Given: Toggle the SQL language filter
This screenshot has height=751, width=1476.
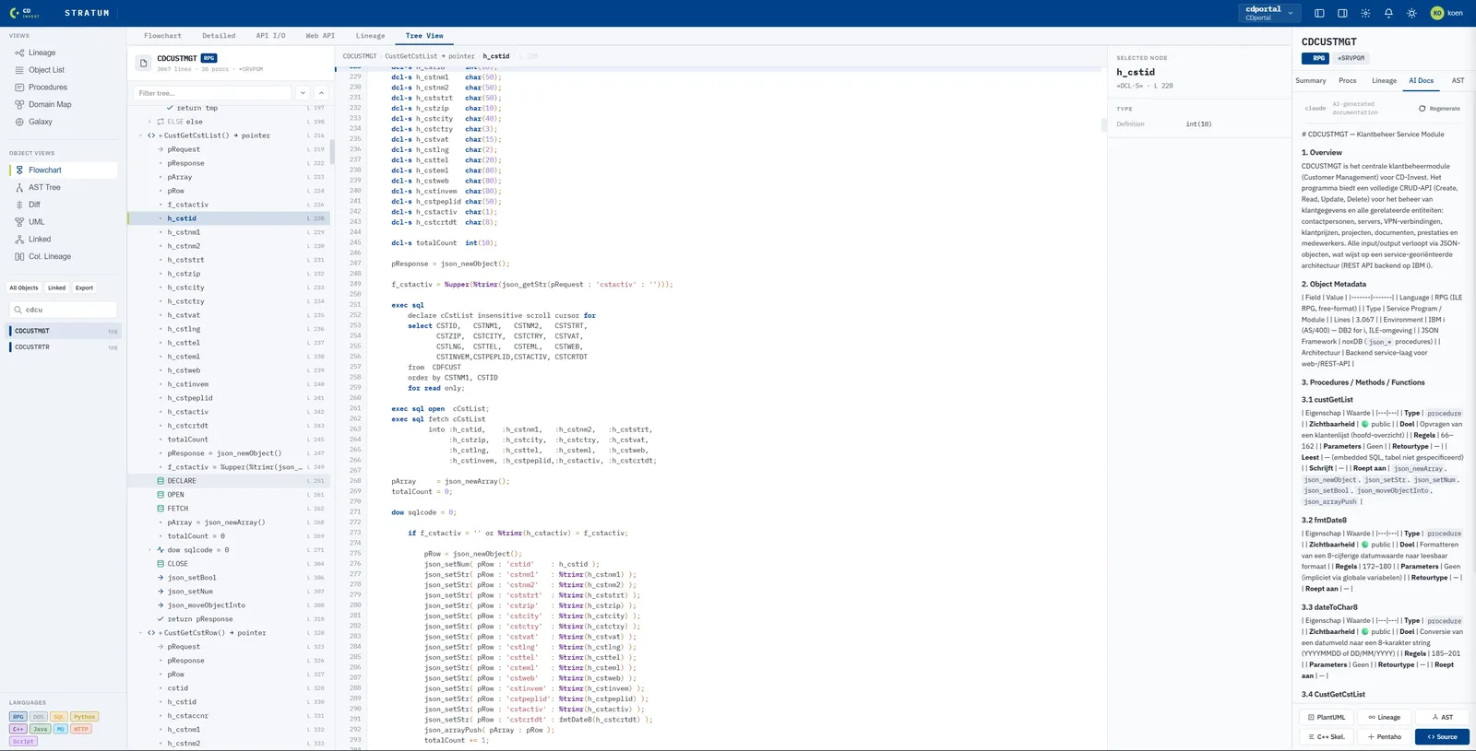Looking at the screenshot, I should click(58, 717).
